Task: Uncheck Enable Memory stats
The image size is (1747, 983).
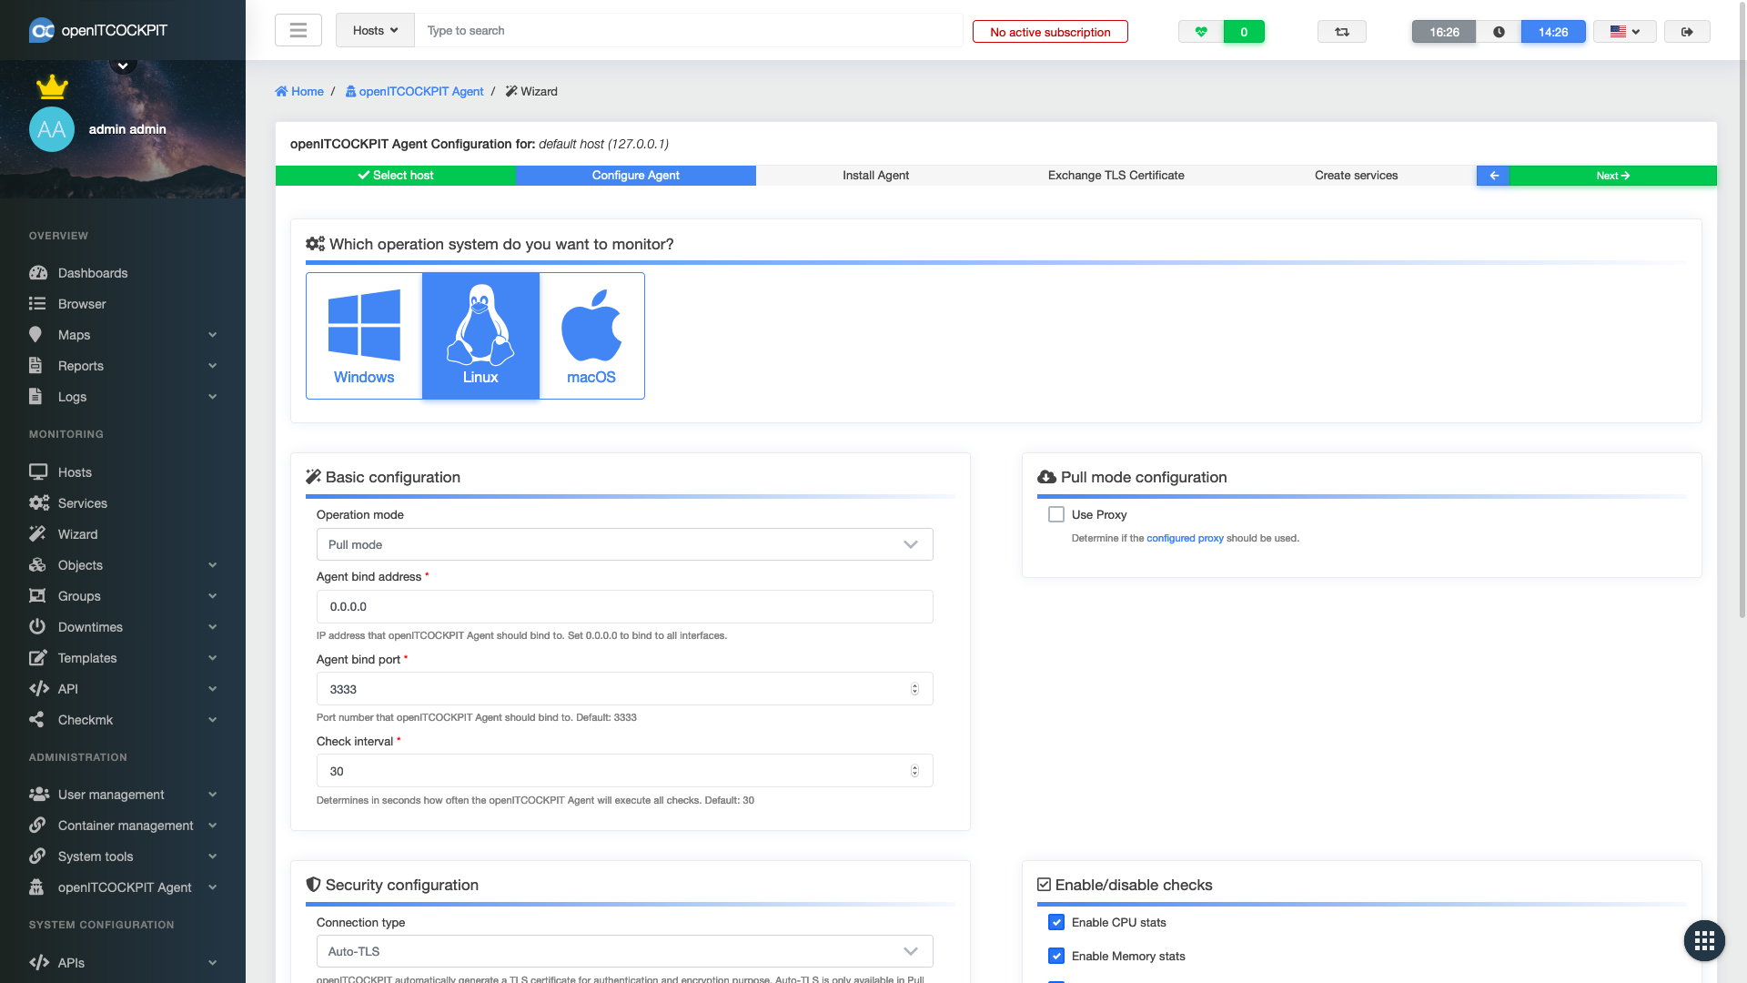Action: (1055, 956)
